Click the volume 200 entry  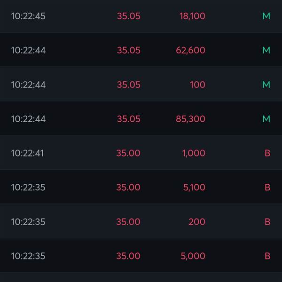tap(197, 222)
